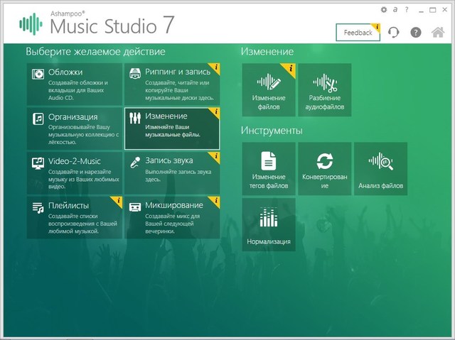The height and width of the screenshot is (340, 455).
Task: Select the Организация music collection tile
Action: [75, 128]
